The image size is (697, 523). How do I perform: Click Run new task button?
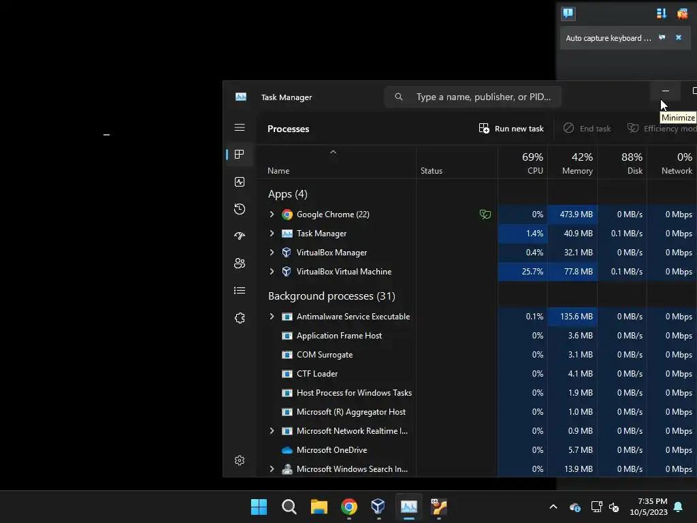[511, 129]
